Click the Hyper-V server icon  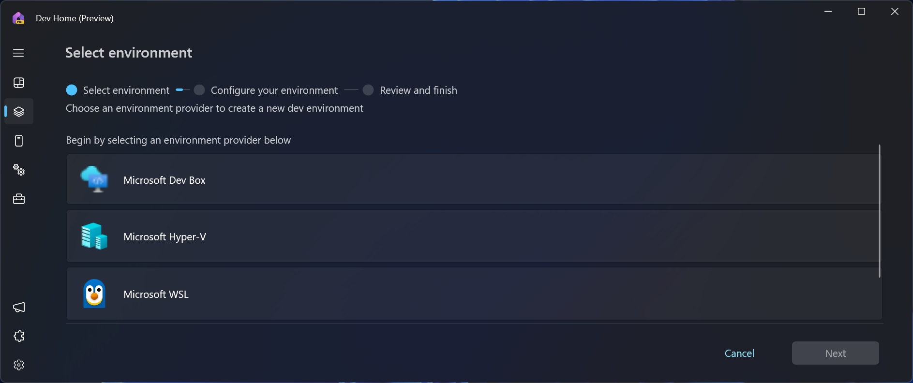pyautogui.click(x=94, y=236)
